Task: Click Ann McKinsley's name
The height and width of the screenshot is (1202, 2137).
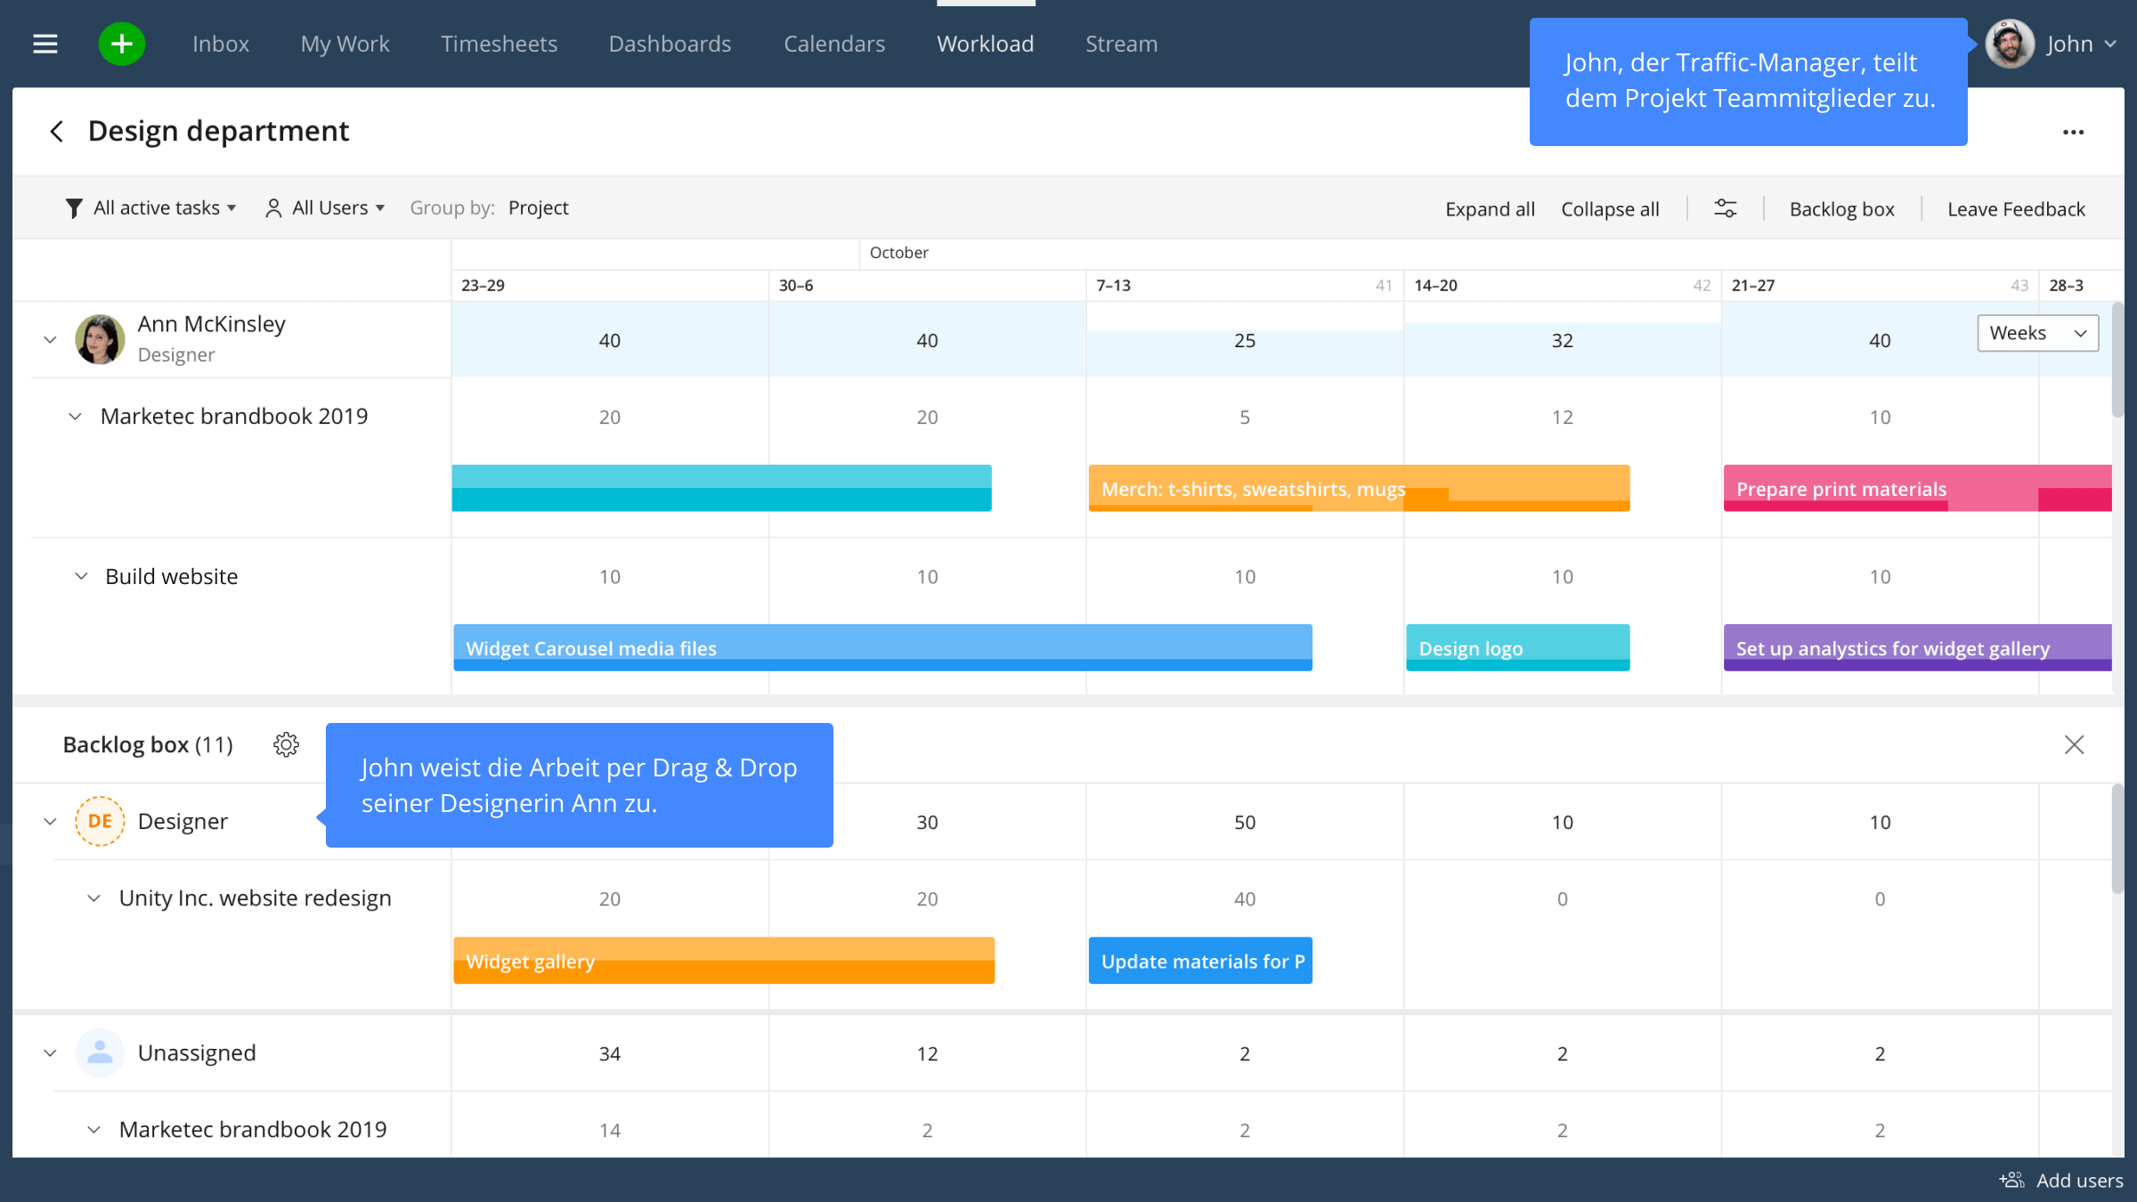Action: click(211, 324)
